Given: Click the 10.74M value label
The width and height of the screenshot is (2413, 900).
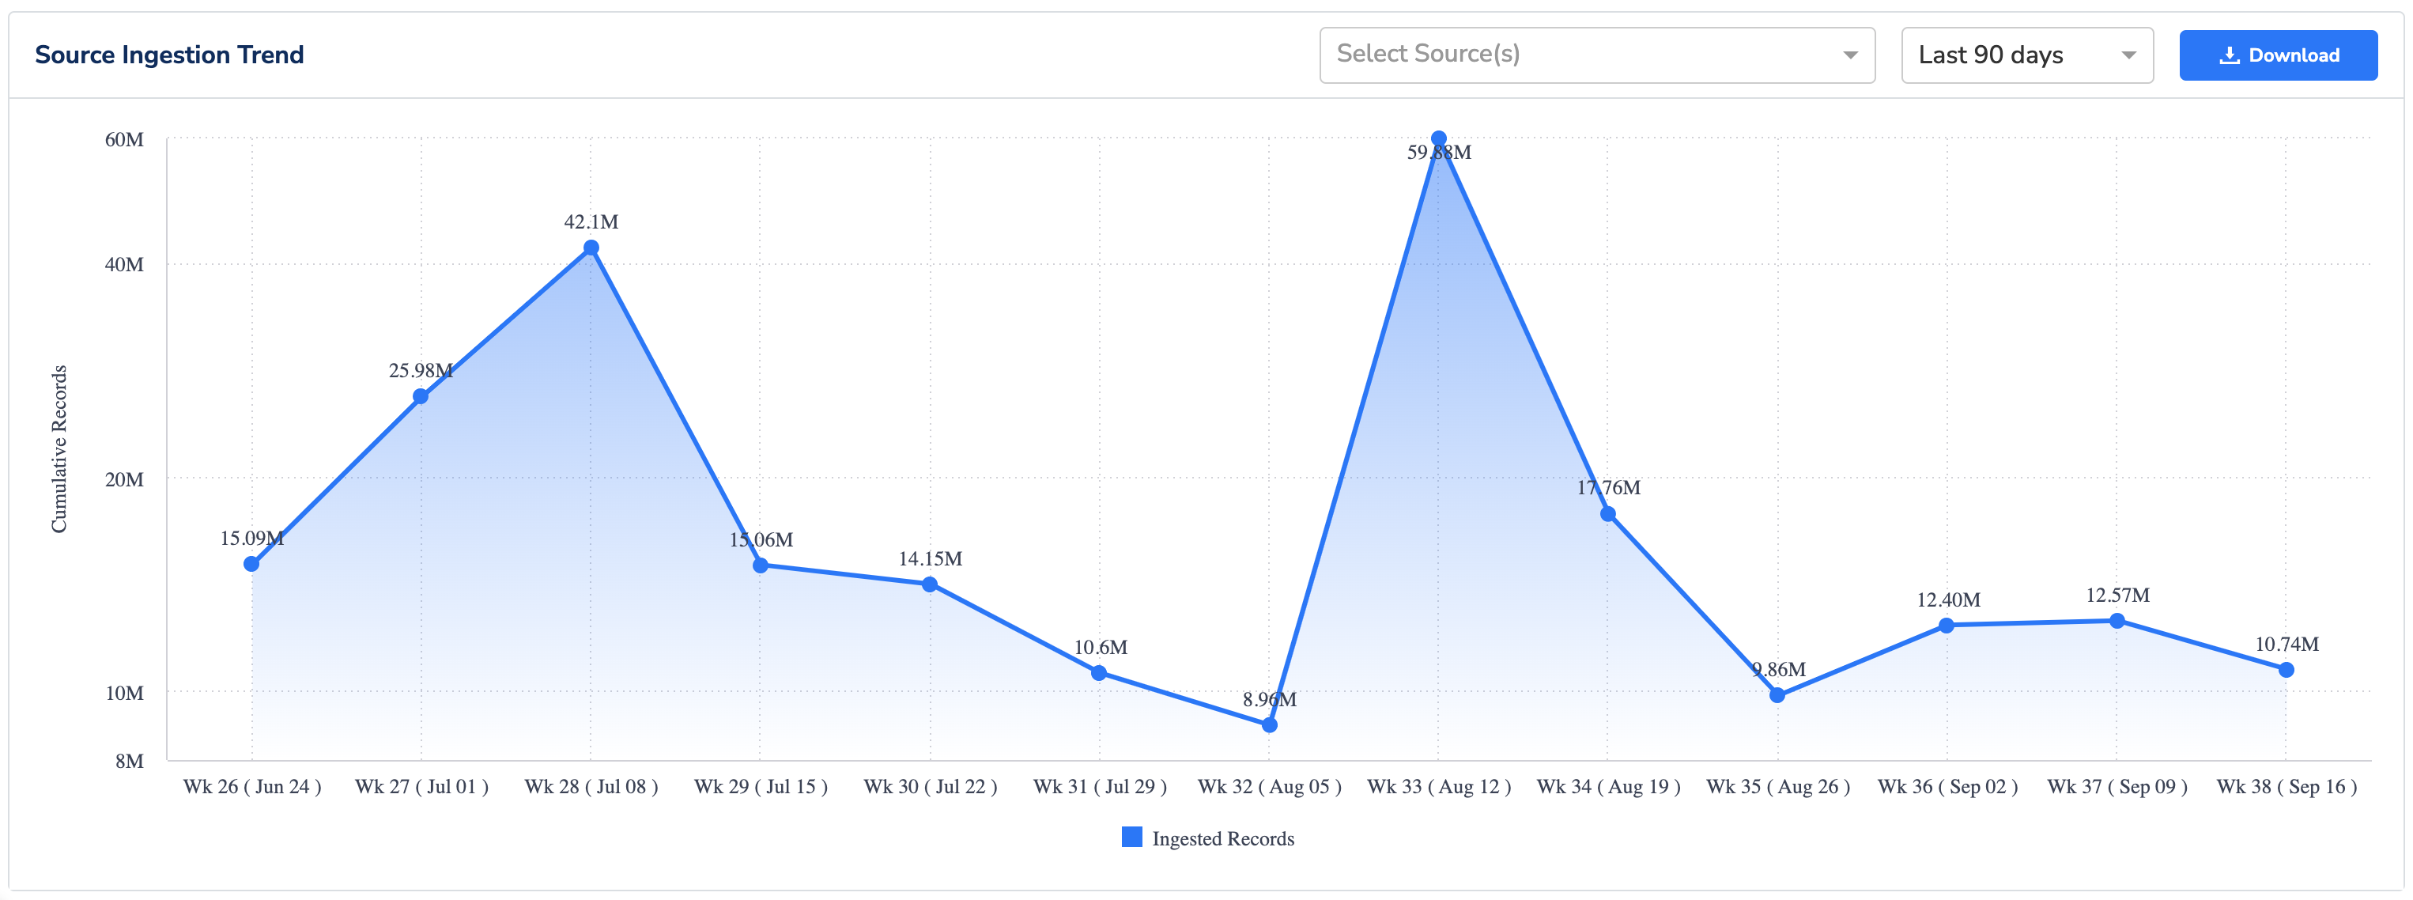Looking at the screenshot, I should [2286, 645].
